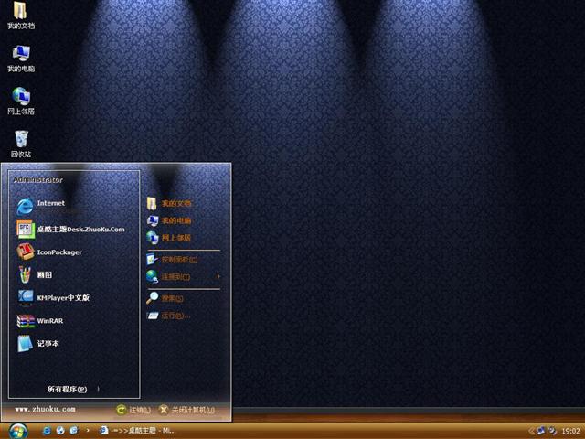This screenshot has height=439, width=585.
Task: Open 控制面板(C) control panel
Action: [x=172, y=259]
